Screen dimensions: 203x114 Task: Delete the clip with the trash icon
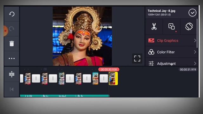coord(12,44)
